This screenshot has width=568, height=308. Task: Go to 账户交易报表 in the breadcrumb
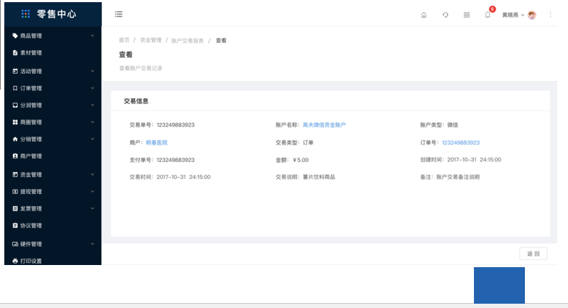(x=187, y=41)
